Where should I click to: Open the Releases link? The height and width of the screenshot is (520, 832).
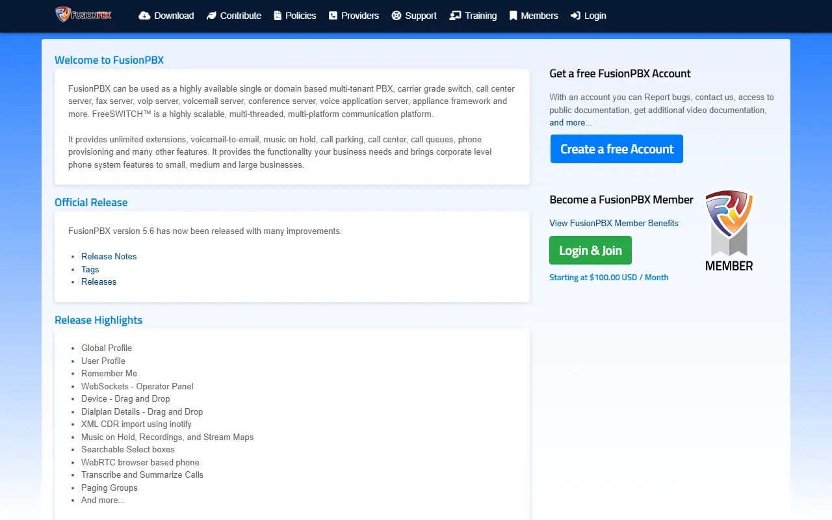click(99, 281)
